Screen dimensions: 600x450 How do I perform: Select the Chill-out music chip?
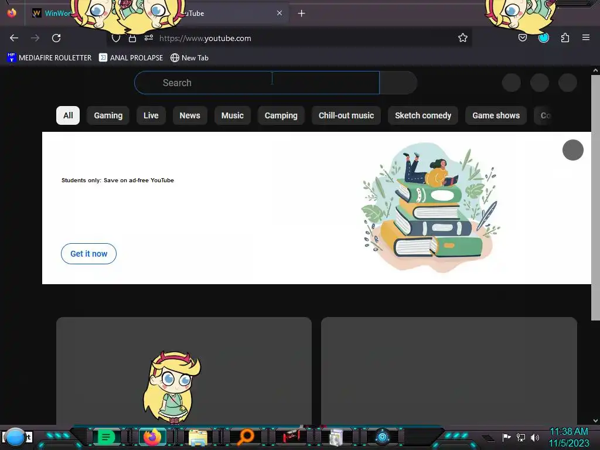346,115
